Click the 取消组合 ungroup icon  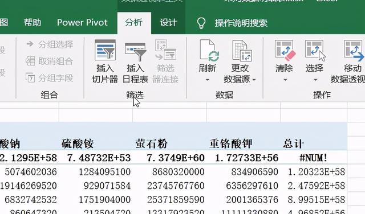tap(30, 61)
